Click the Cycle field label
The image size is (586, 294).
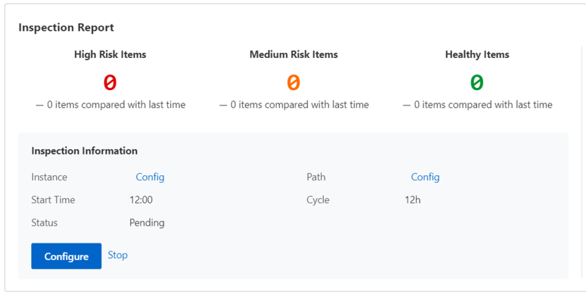[318, 200]
